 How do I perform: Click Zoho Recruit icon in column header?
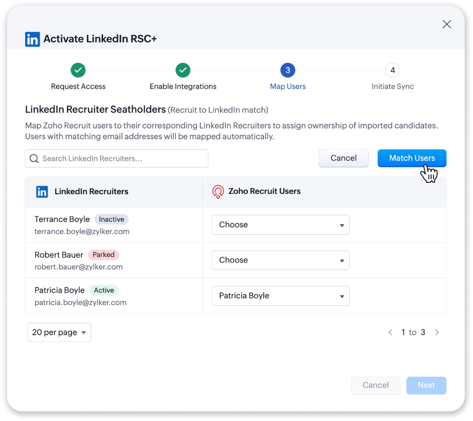click(218, 192)
